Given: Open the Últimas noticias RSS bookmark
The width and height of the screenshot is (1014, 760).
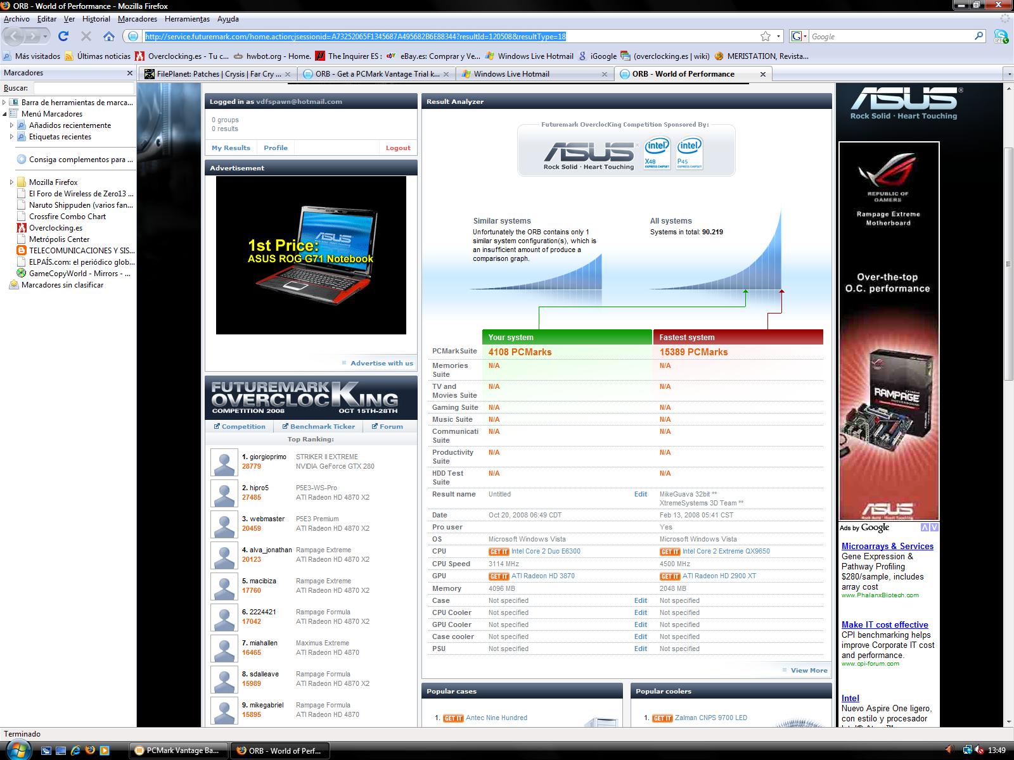Looking at the screenshot, I should 98,56.
